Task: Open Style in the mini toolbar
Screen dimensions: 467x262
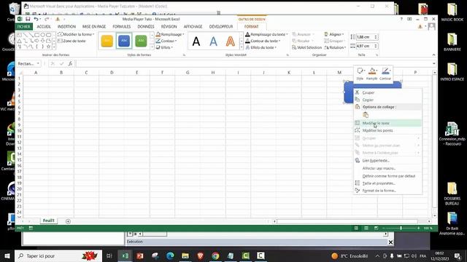Action: (360, 74)
